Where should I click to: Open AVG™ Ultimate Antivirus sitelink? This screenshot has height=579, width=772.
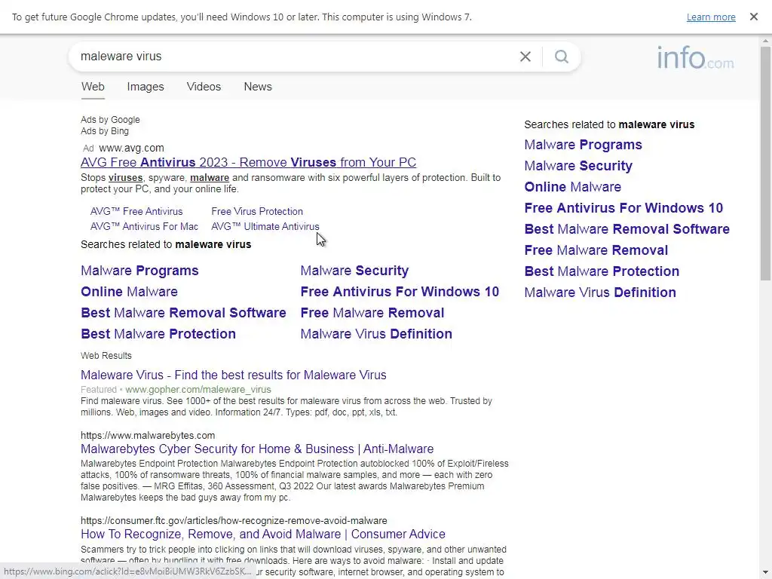265,226
